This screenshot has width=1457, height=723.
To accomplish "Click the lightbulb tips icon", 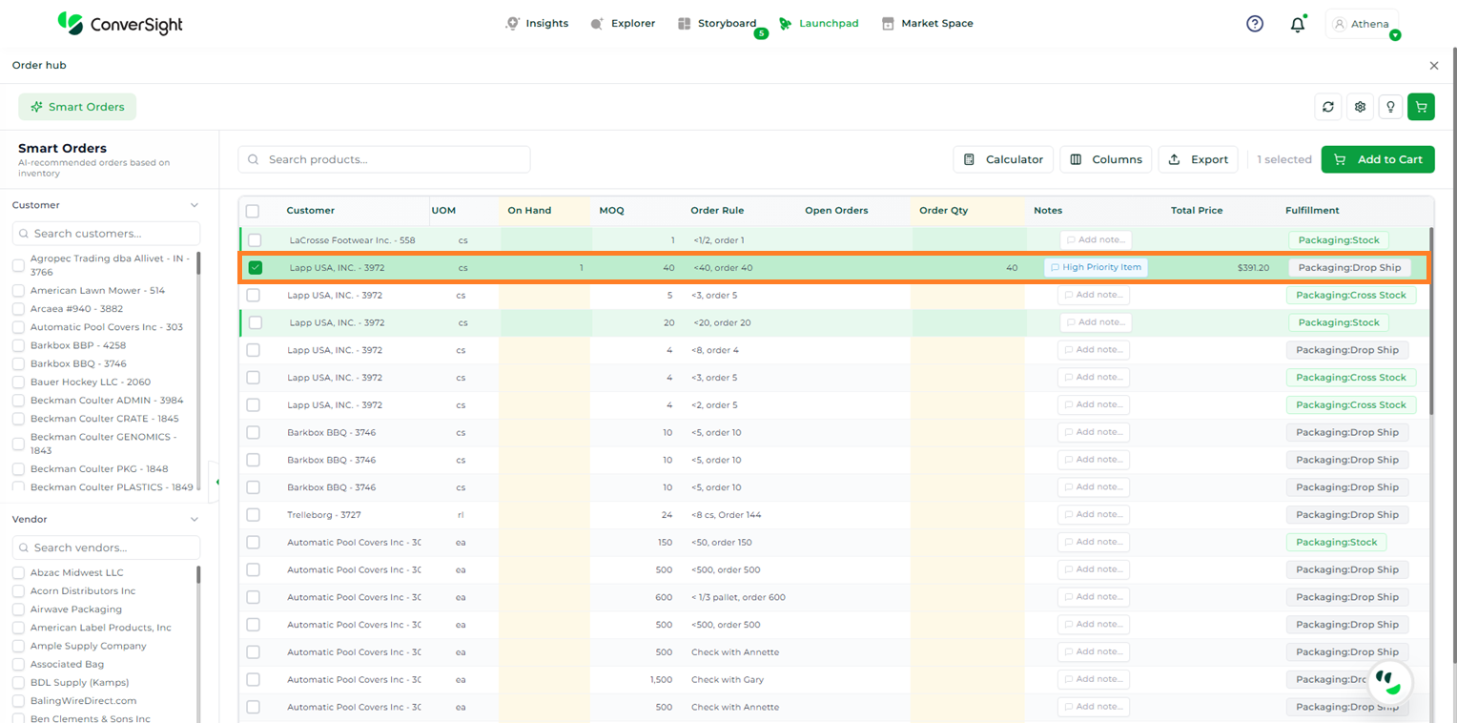I will pyautogui.click(x=1390, y=107).
